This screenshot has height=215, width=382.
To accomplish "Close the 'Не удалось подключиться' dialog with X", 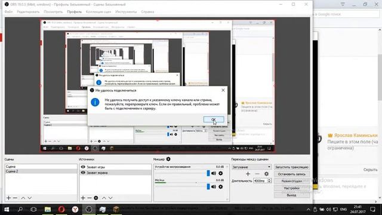I will point(223,90).
